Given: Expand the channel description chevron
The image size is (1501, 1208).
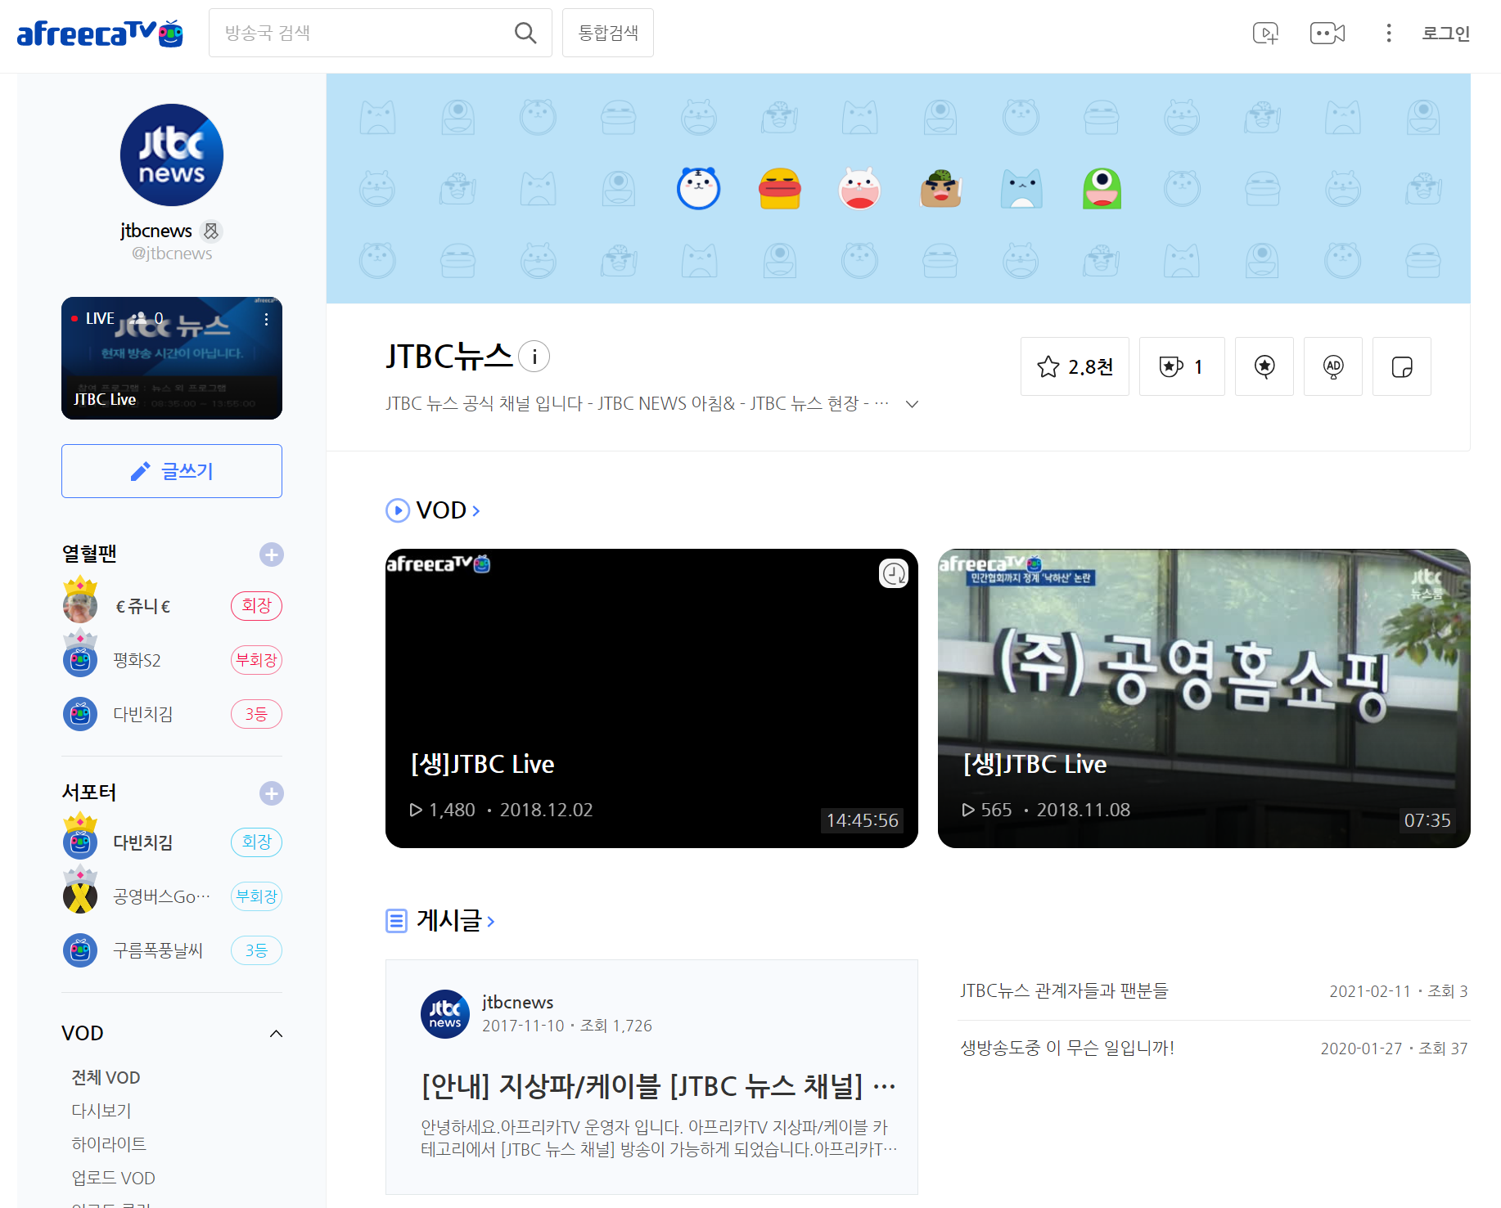Looking at the screenshot, I should (x=912, y=404).
